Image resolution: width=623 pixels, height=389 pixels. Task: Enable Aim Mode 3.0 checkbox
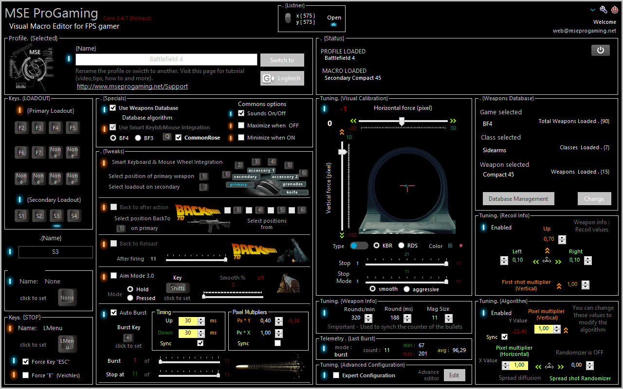click(x=113, y=276)
